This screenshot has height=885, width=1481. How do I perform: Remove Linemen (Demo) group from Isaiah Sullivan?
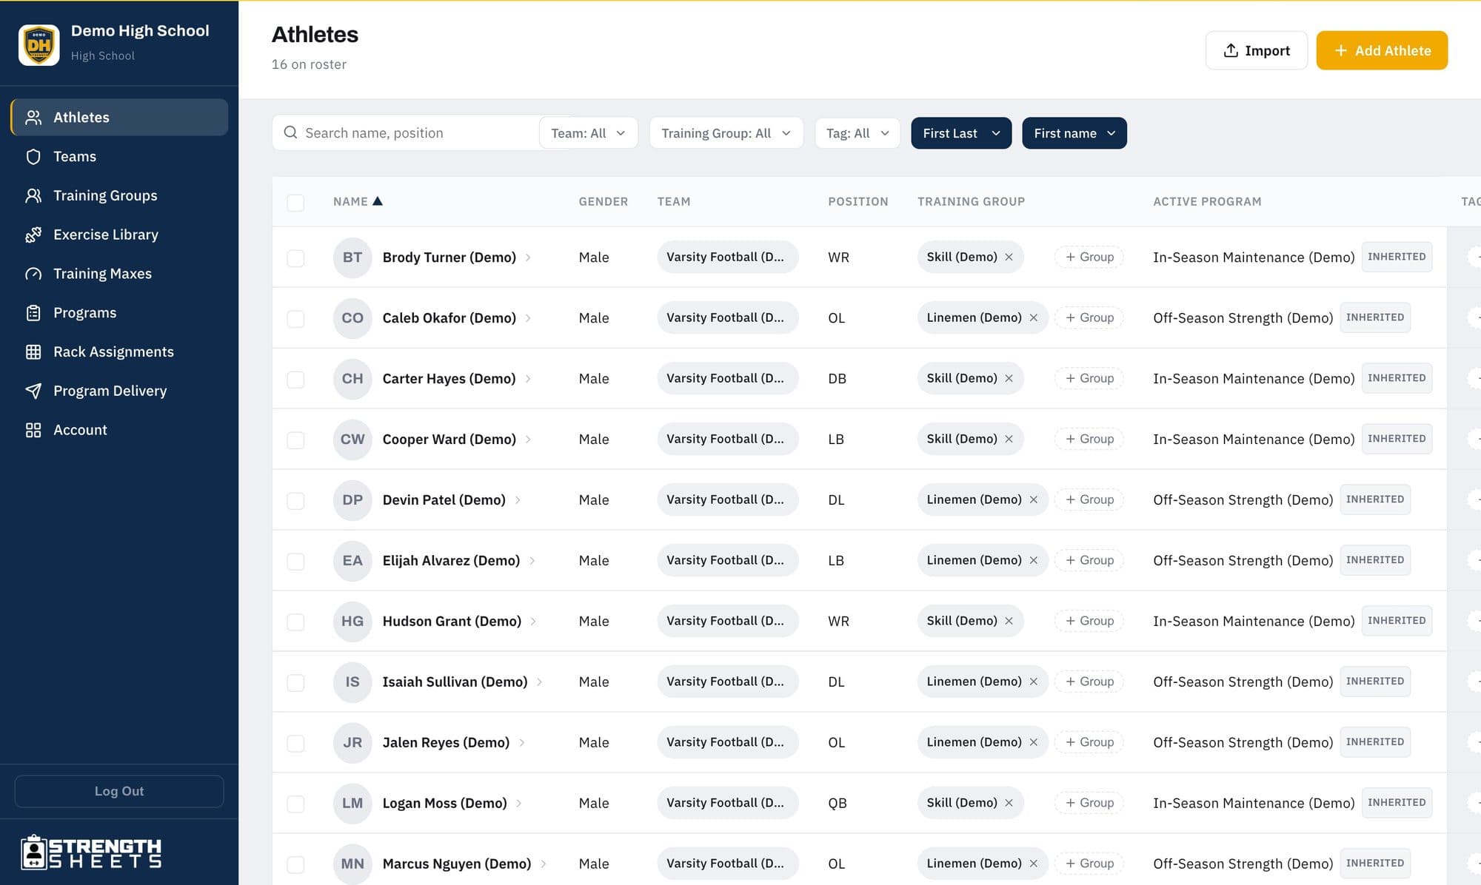click(x=1034, y=682)
